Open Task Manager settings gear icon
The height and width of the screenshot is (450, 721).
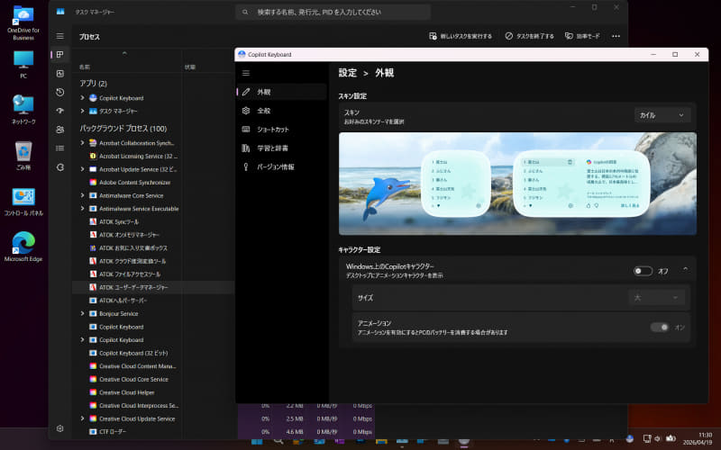pyautogui.click(x=60, y=428)
